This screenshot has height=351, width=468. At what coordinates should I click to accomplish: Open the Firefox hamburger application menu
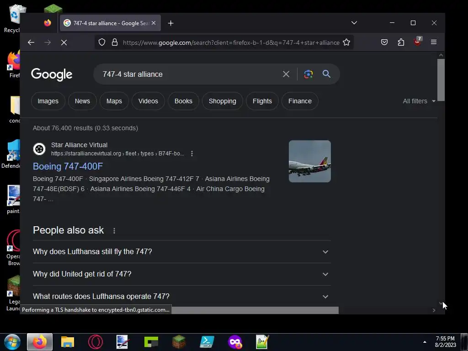point(434,43)
